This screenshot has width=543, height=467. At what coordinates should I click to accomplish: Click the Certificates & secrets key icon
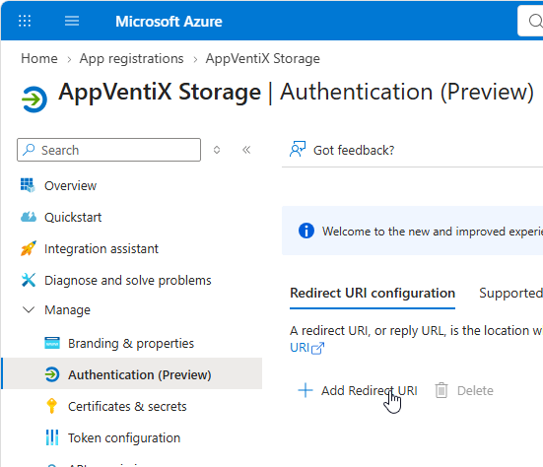tap(51, 406)
